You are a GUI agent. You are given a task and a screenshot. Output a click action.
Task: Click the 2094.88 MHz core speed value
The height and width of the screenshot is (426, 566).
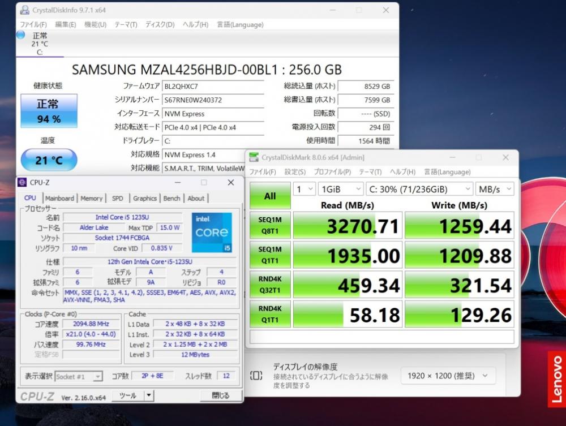[91, 324]
